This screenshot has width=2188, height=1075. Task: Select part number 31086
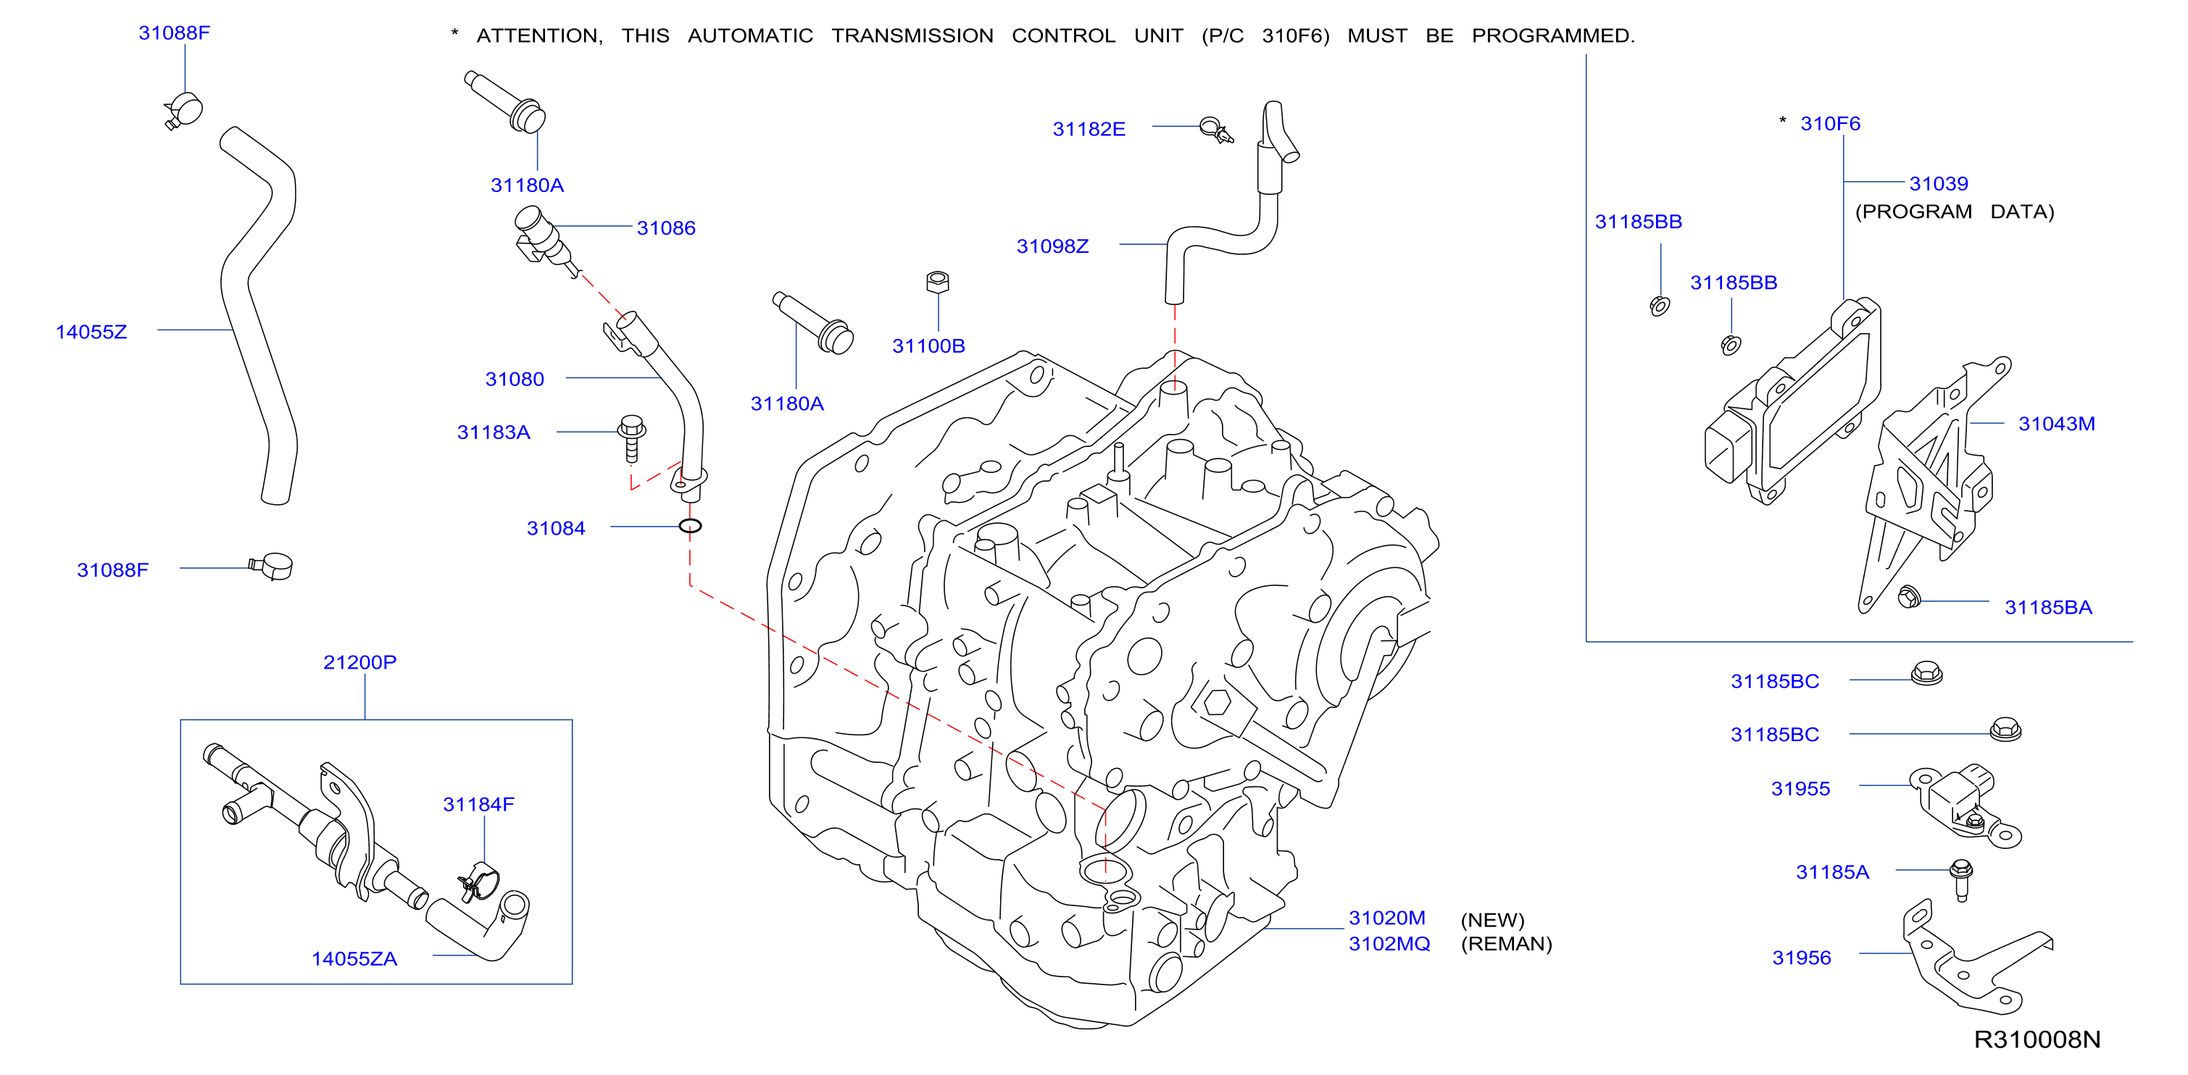coord(666,227)
